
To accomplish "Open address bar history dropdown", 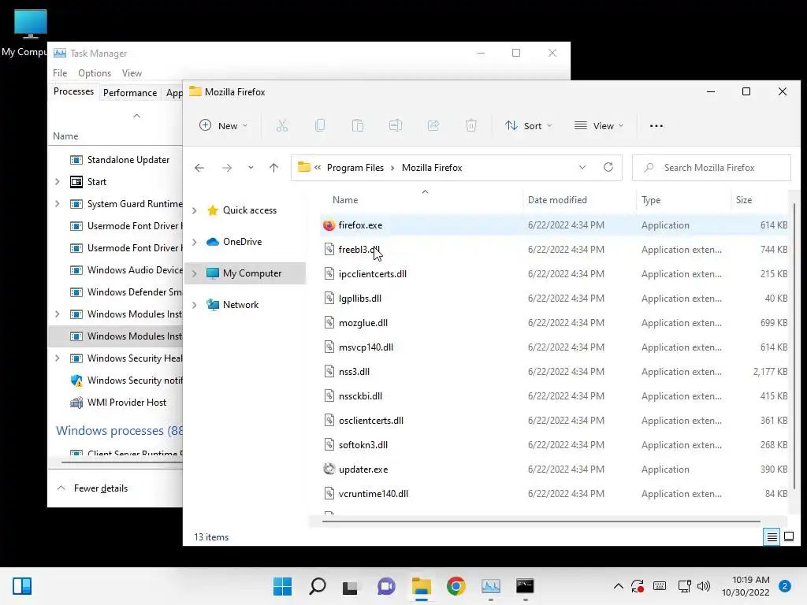I will click(x=582, y=167).
